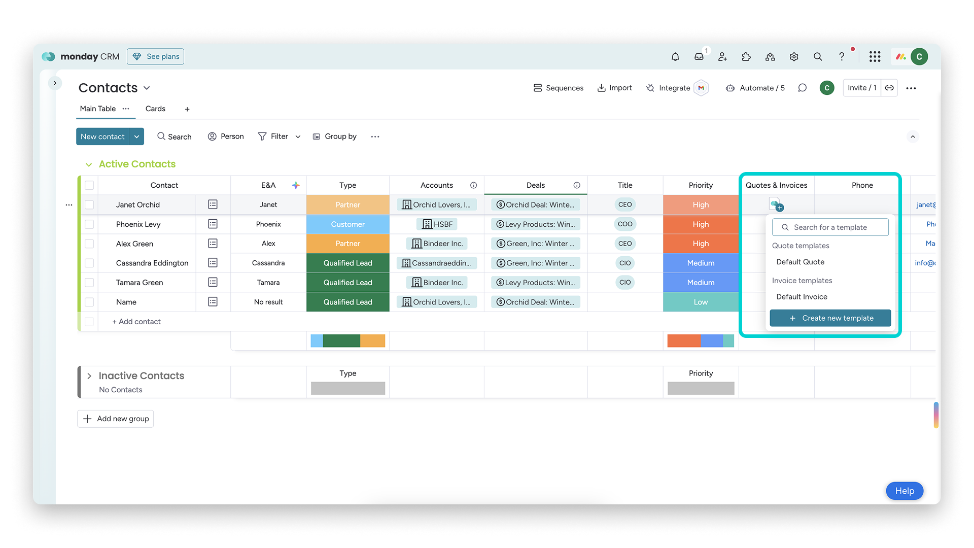This screenshot has width=974, height=548.
Task: Open Janet Orchid's updates icon
Action: 213,204
